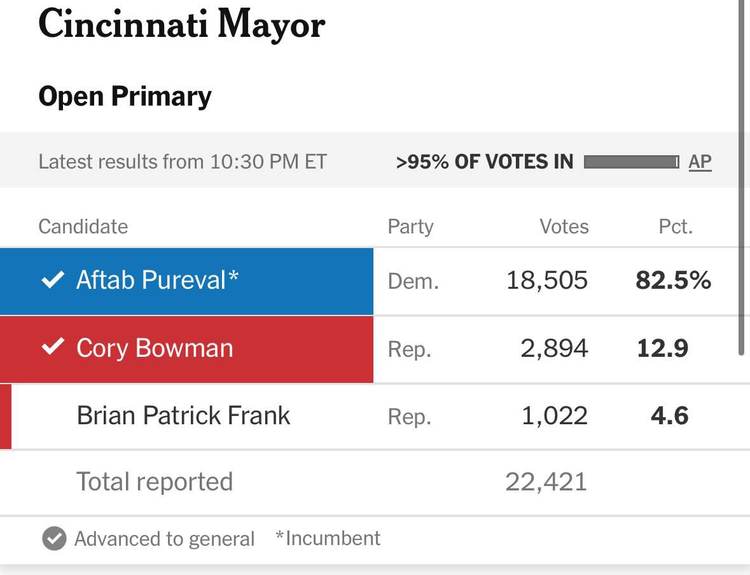
Task: Click the Cincinnati Mayor heading
Action: click(x=182, y=24)
